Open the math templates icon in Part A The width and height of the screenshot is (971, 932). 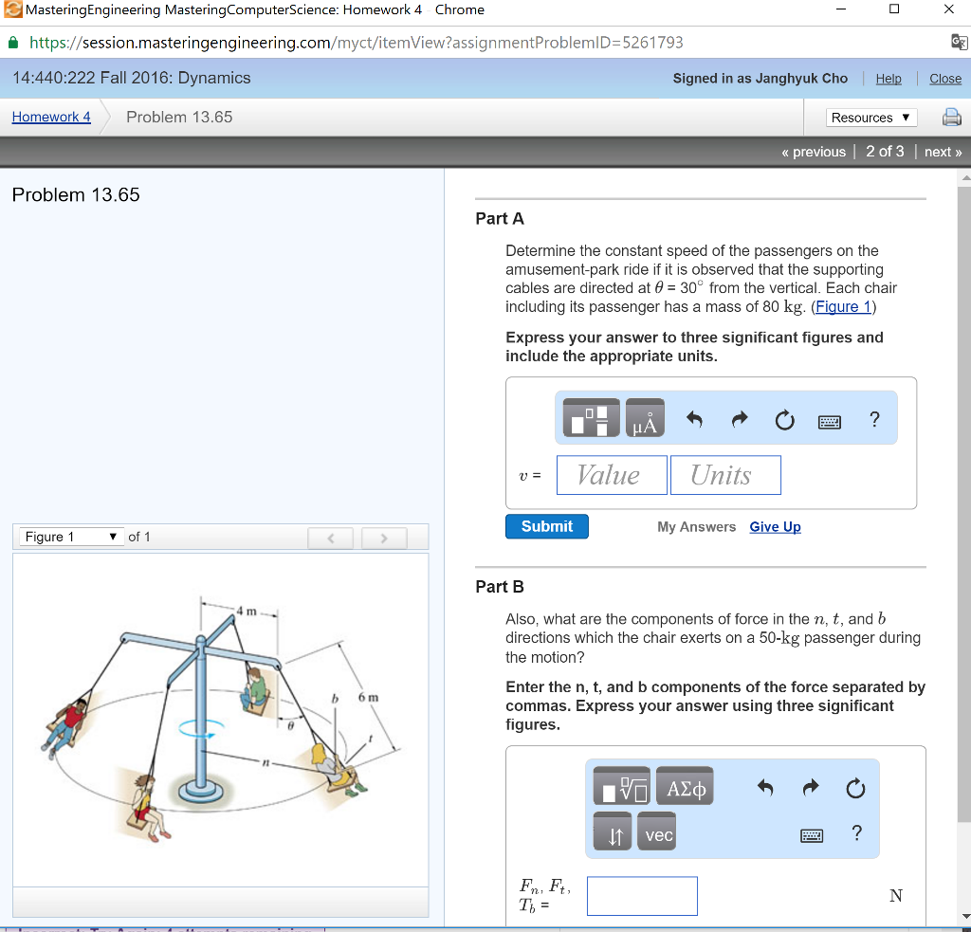click(x=590, y=417)
